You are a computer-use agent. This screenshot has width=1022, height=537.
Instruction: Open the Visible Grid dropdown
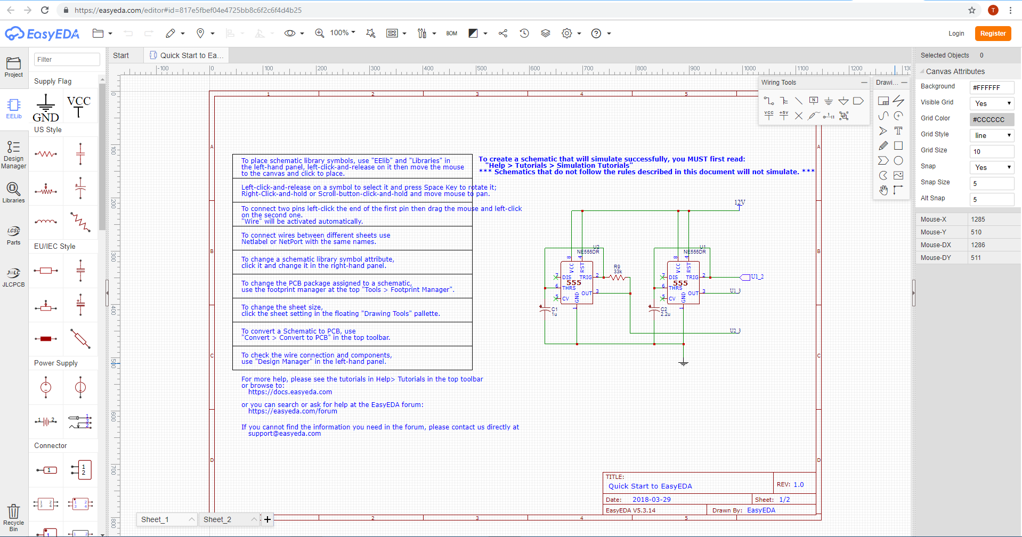tap(992, 103)
